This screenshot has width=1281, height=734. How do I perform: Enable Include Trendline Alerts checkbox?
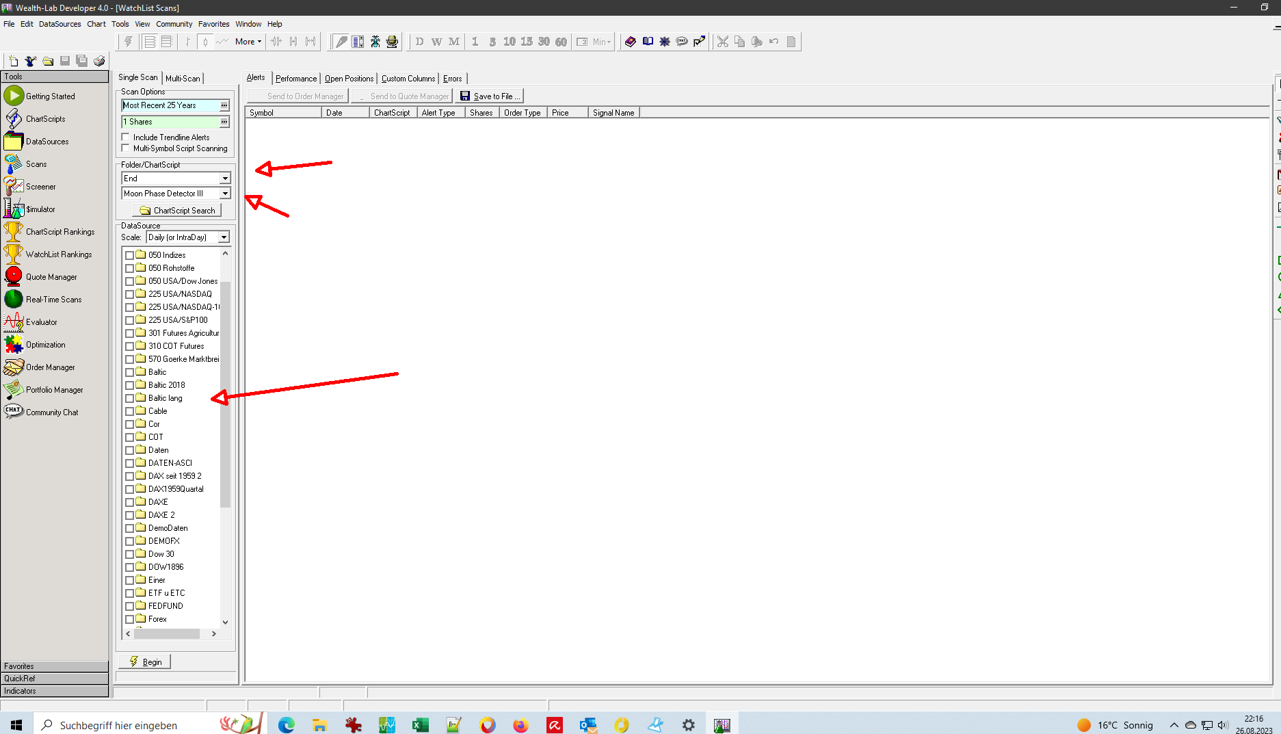(x=125, y=137)
